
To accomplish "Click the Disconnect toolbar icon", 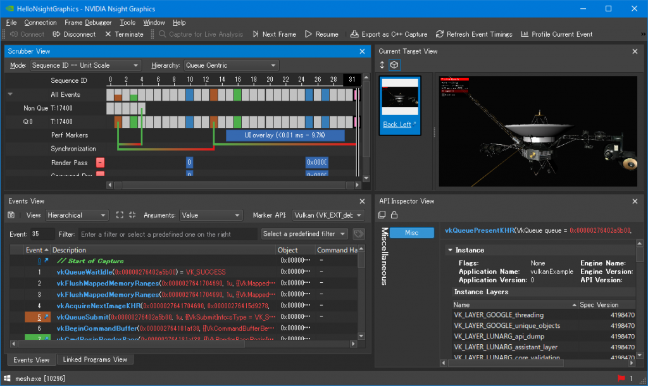I will (56, 34).
